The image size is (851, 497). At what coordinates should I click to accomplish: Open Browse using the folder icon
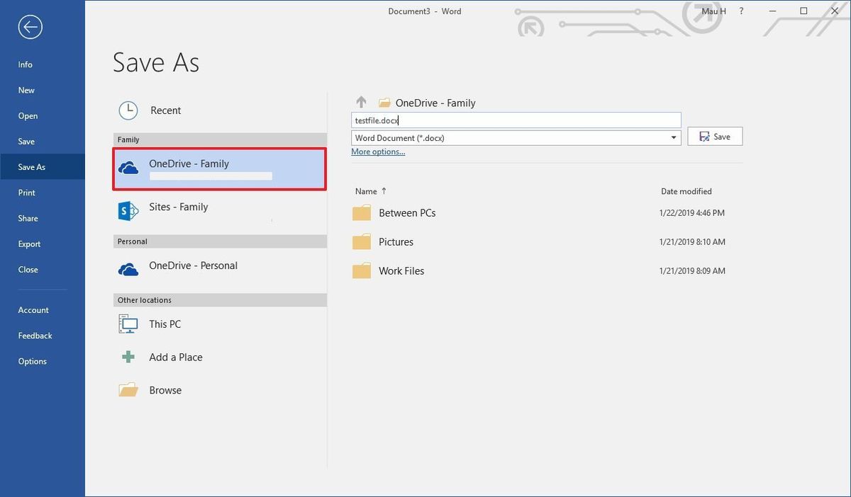coord(128,389)
